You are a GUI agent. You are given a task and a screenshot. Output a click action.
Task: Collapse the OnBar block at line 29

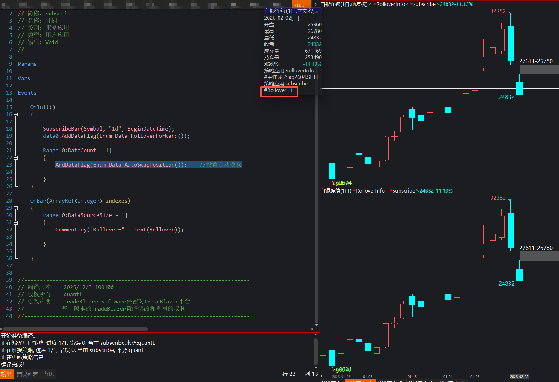(x=16, y=208)
